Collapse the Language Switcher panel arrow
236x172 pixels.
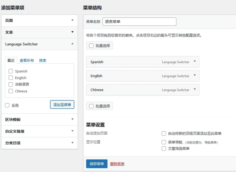pyautogui.click(x=73, y=44)
